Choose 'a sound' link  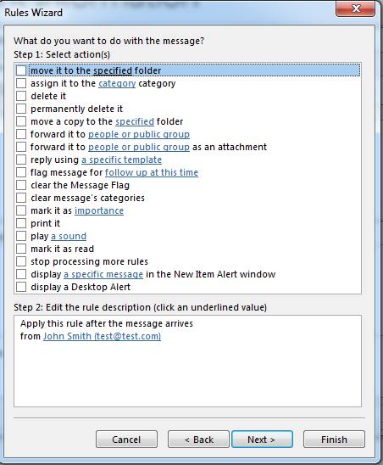click(x=69, y=236)
